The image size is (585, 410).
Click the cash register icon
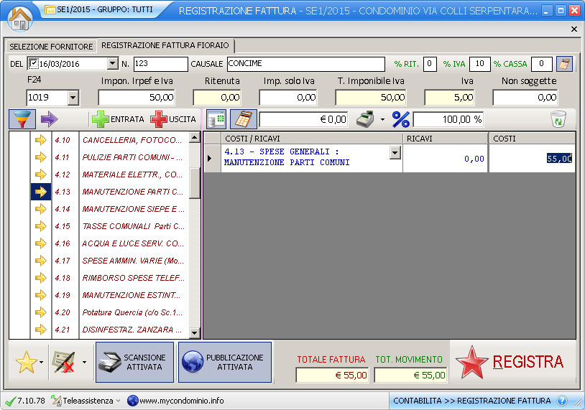pyautogui.click(x=367, y=119)
